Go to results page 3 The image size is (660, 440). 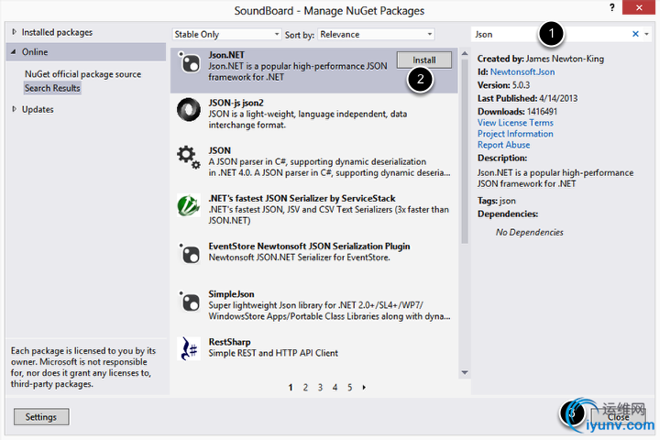320,388
